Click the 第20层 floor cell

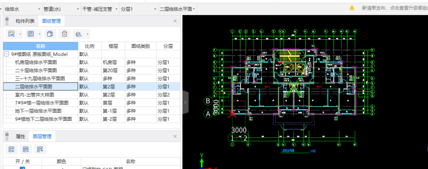pos(113,70)
